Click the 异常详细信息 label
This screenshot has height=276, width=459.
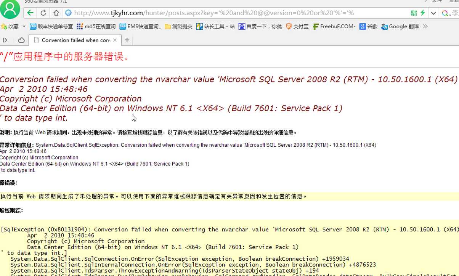click(17, 145)
